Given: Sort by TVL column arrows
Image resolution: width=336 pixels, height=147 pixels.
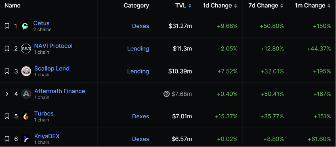Looking at the screenshot, I should pyautogui.click(x=190, y=6).
